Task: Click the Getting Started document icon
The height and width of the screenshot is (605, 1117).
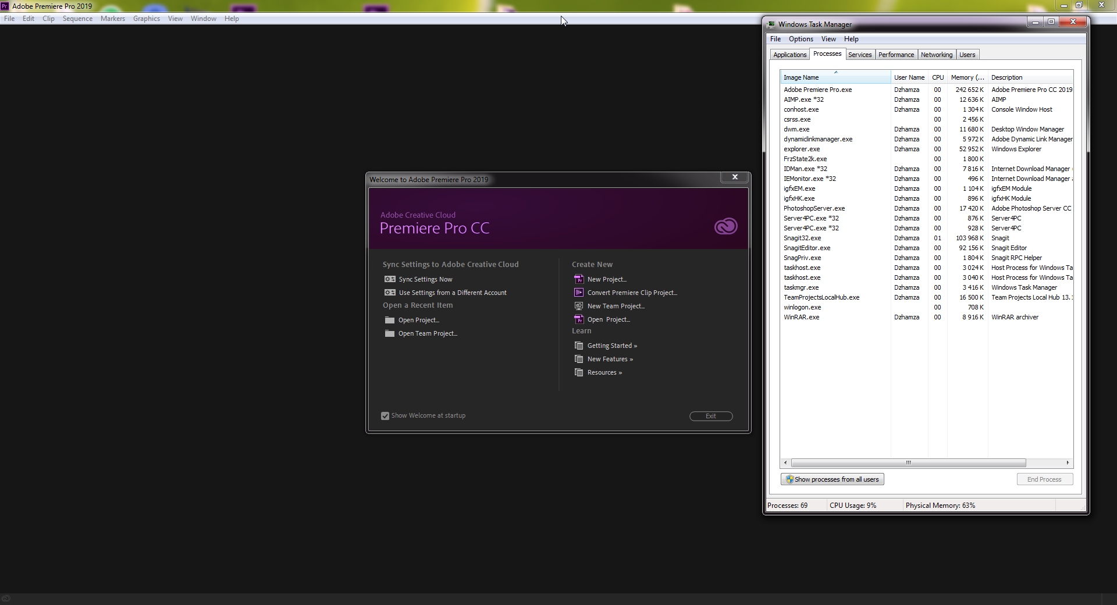Action: (x=579, y=346)
